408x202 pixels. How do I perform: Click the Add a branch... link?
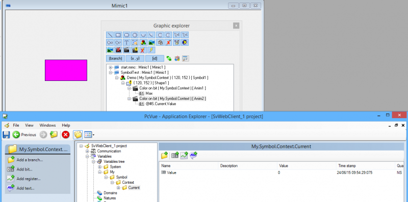30,160
